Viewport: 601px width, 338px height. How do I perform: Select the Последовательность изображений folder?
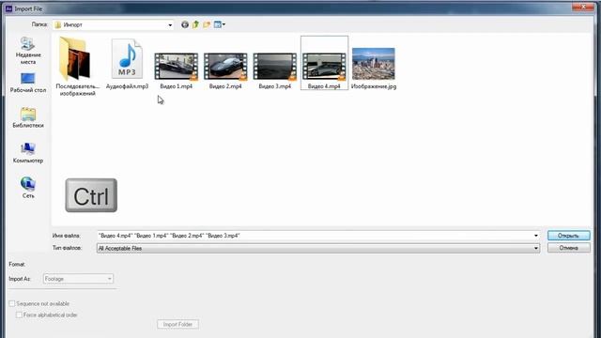coord(77,66)
